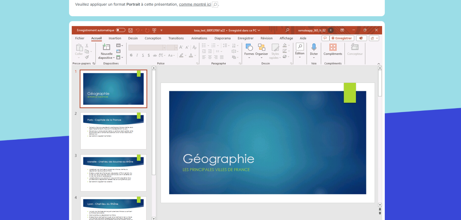Follow the "comme montré ici" link
The width and height of the screenshot is (461, 220).
coord(195,4)
